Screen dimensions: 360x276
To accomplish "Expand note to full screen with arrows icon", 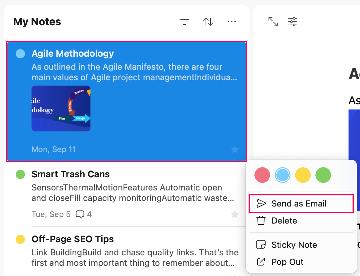I will click(x=273, y=22).
